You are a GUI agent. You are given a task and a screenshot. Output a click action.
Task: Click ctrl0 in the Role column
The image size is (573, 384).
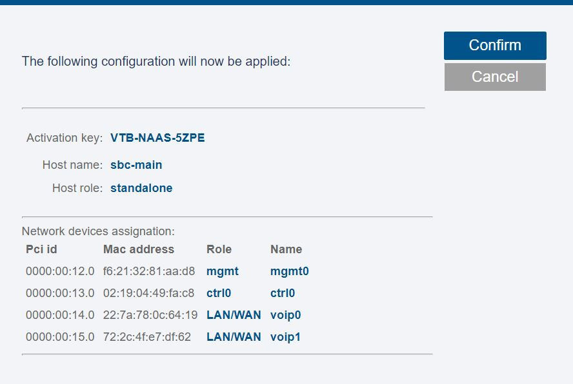coord(219,293)
